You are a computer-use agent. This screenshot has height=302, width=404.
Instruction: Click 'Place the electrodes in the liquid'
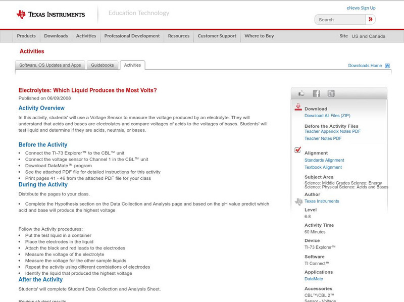(x=59, y=242)
